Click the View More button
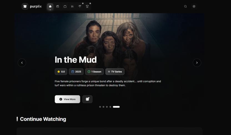The image size is (231, 135). coord(67,99)
